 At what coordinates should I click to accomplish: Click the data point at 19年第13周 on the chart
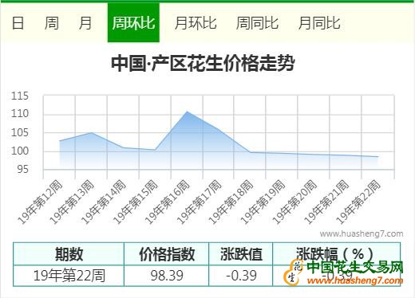coord(91,132)
